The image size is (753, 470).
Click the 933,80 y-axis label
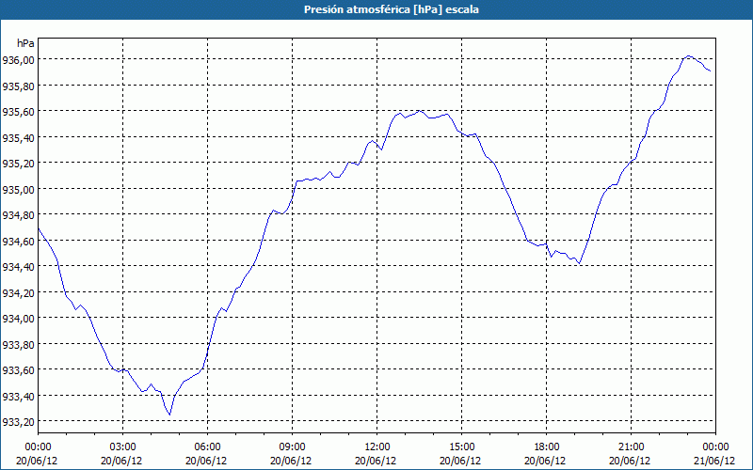pyautogui.click(x=18, y=344)
